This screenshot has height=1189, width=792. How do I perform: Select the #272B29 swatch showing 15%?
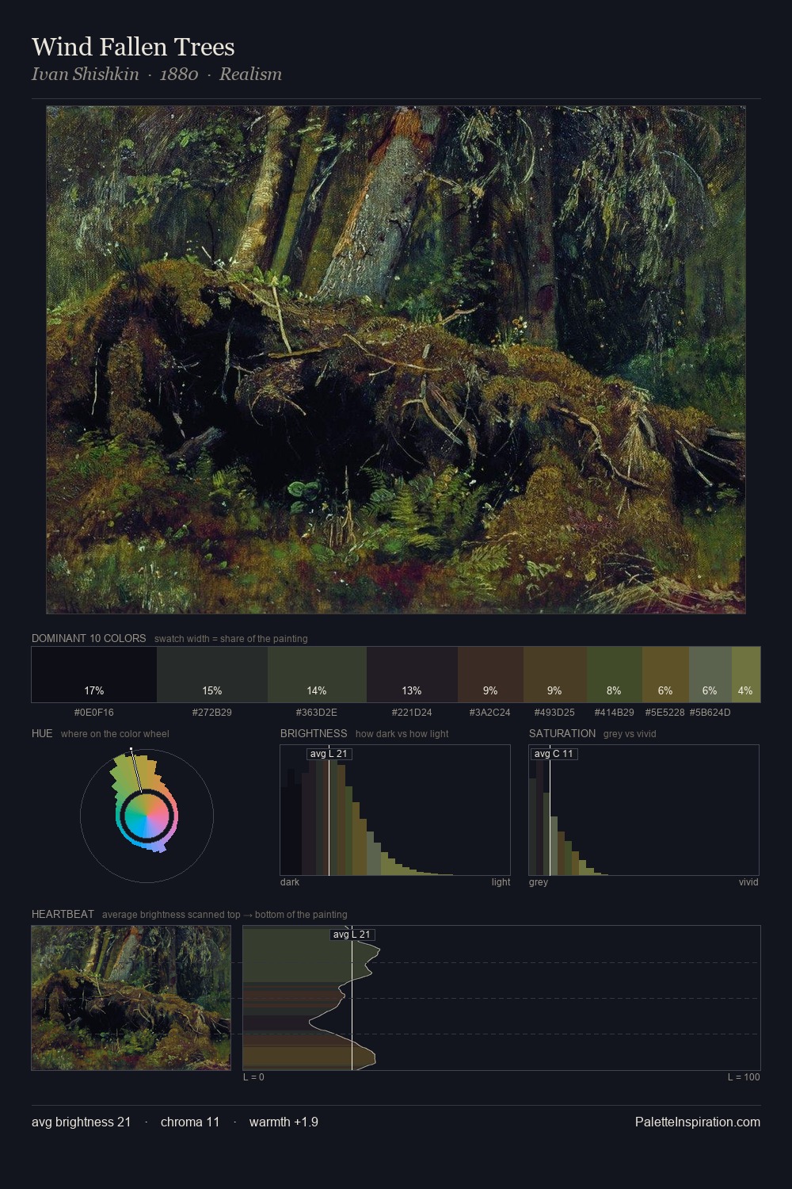pyautogui.click(x=212, y=675)
